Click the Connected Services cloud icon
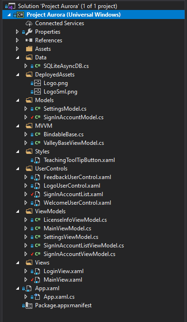The height and width of the screenshot is (322, 187). 29,23
